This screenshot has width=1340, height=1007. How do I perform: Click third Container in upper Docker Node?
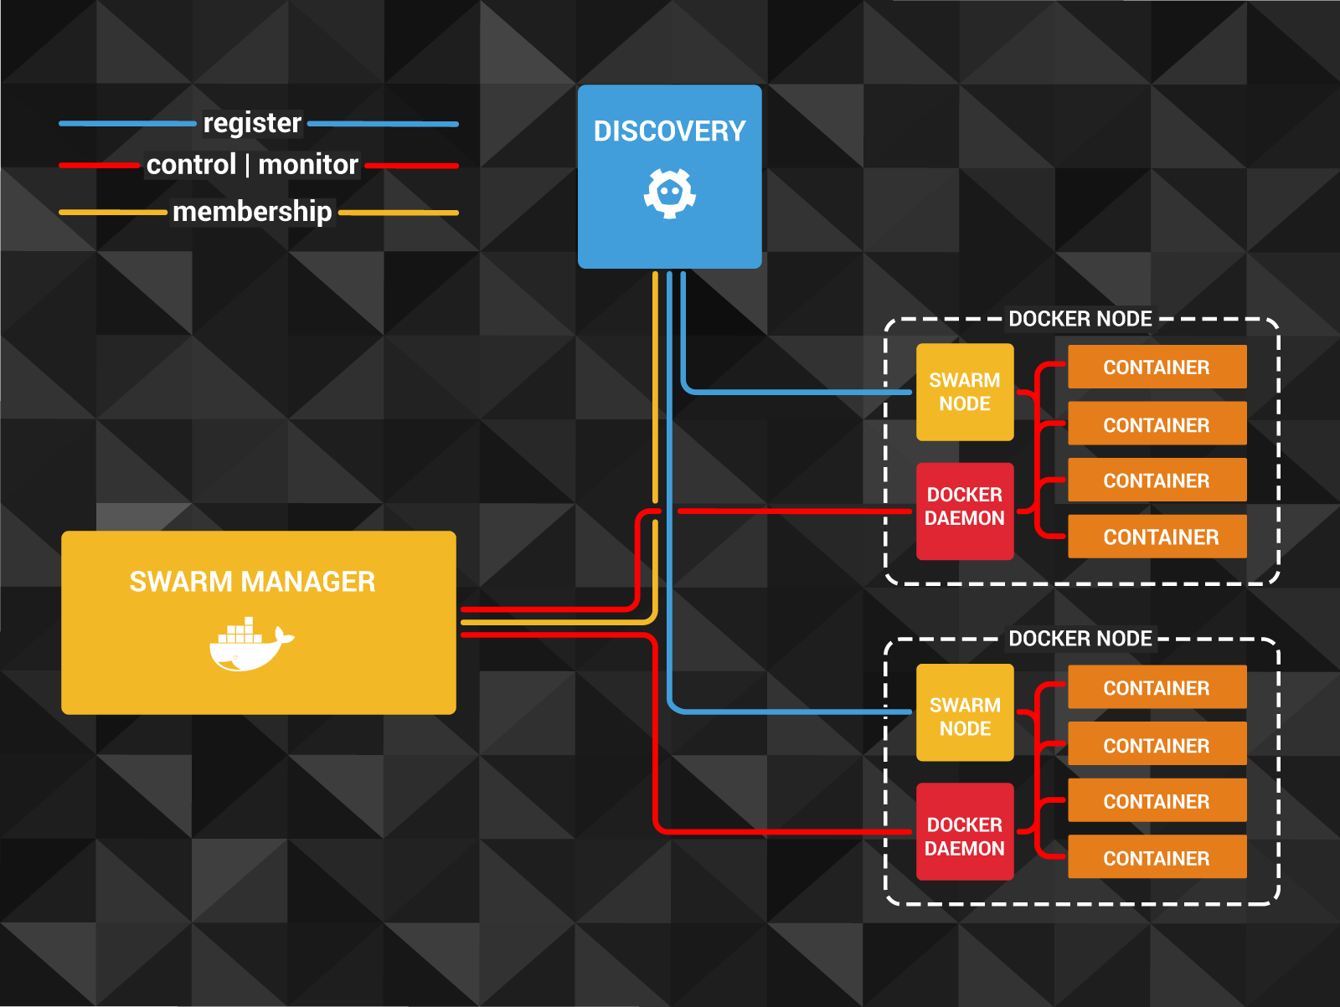pyautogui.click(x=1157, y=480)
